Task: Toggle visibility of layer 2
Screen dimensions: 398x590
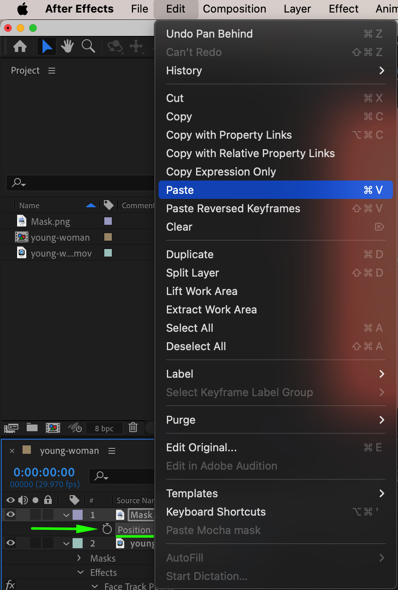Action: [x=11, y=543]
